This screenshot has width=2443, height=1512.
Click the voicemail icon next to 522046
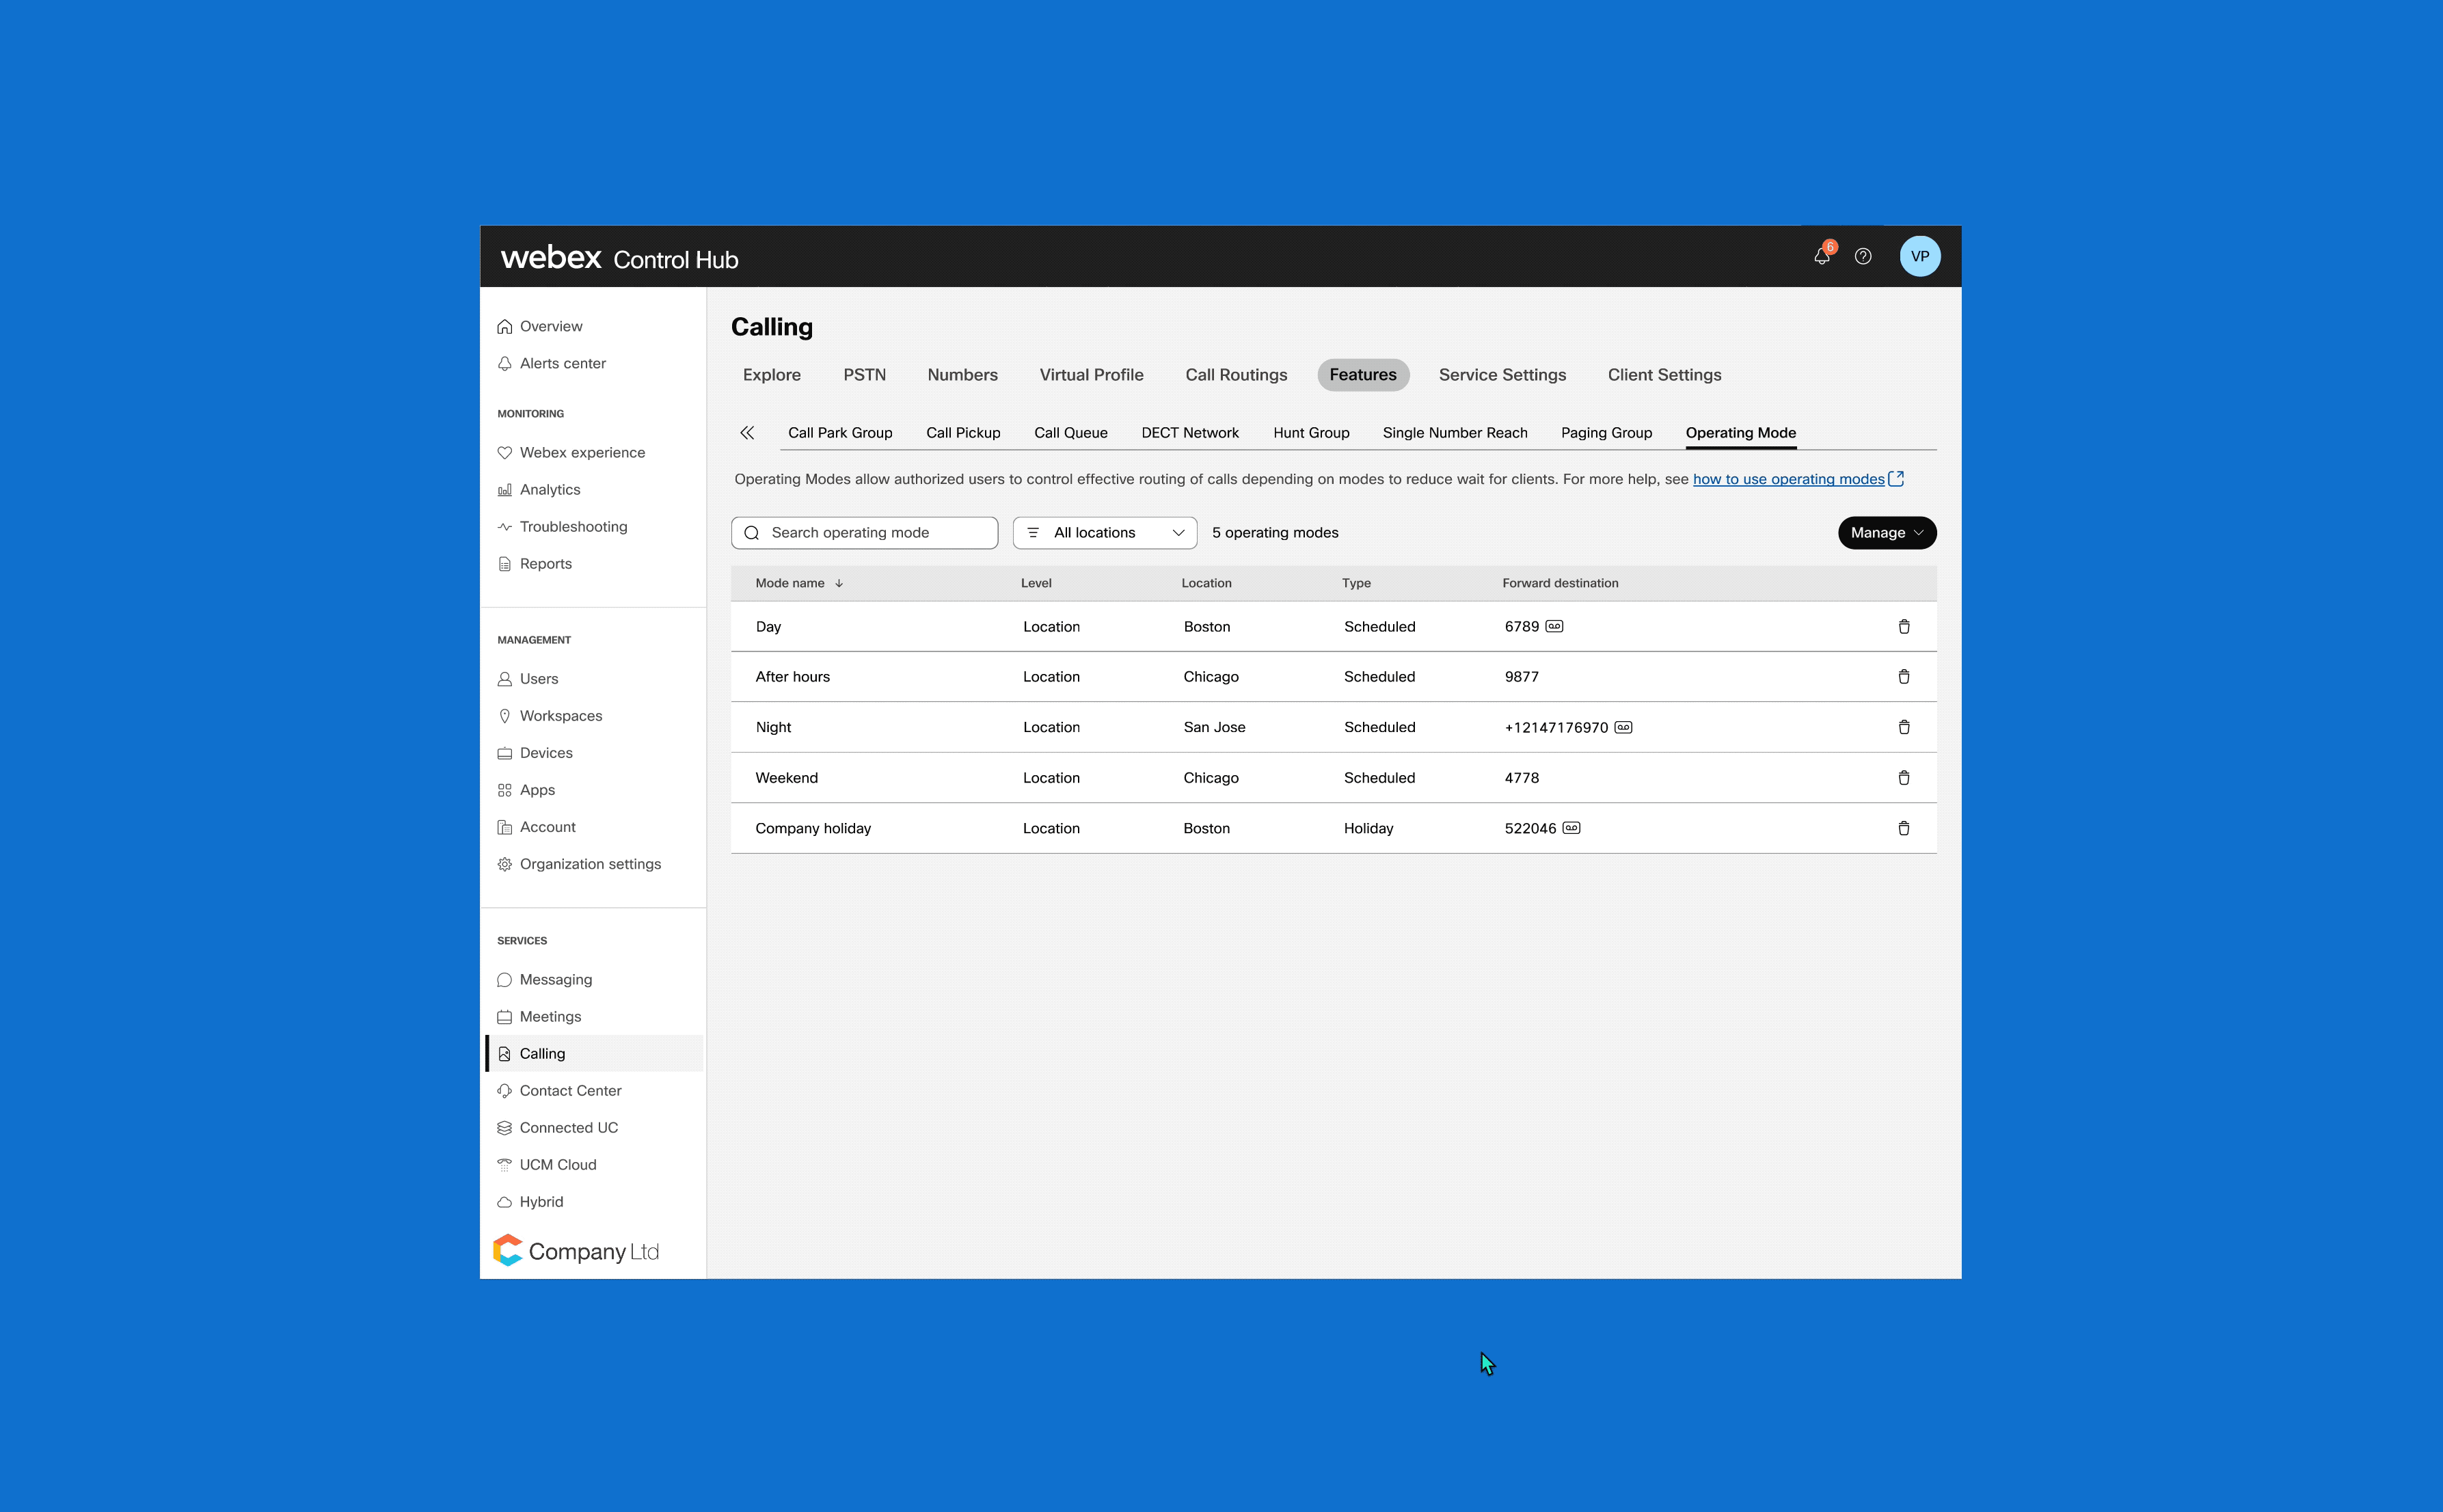(x=1571, y=828)
